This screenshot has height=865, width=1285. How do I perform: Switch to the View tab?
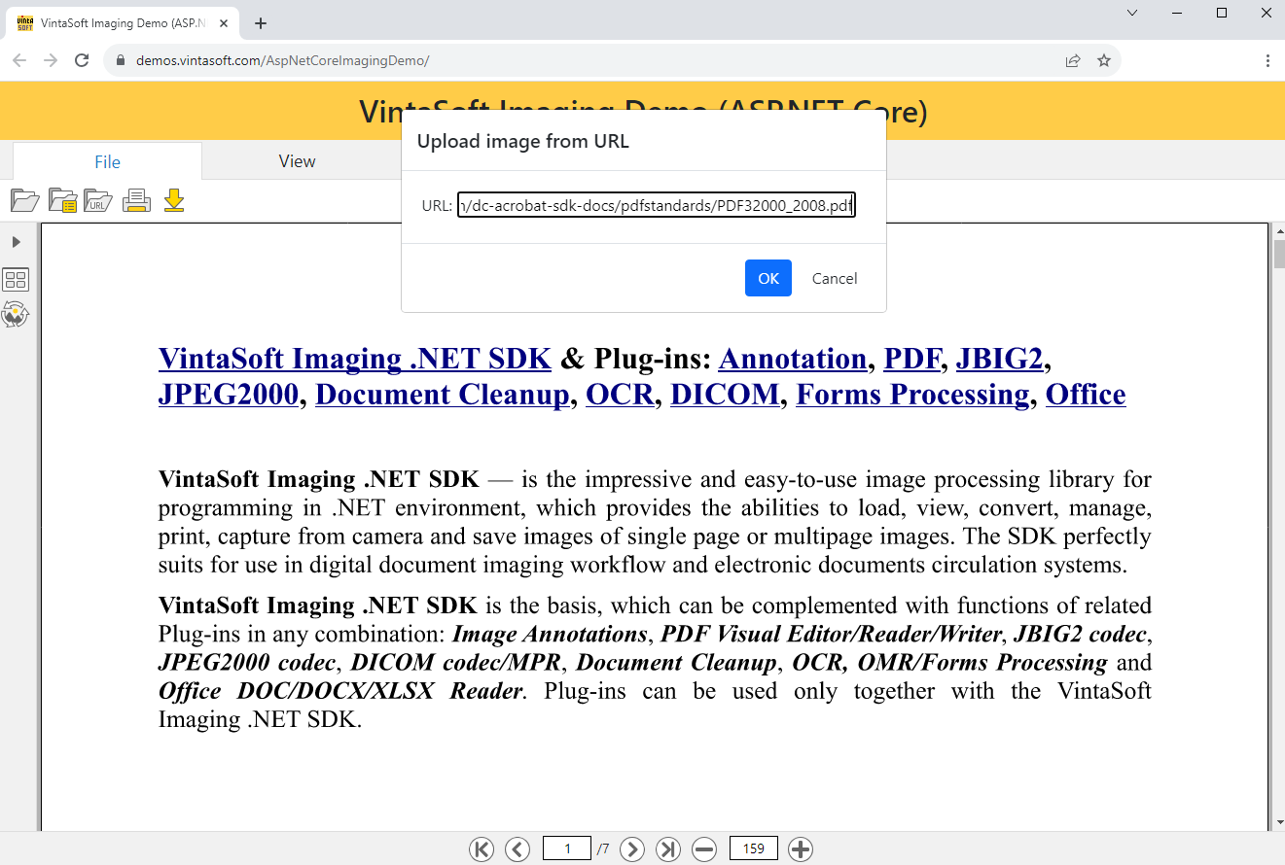(297, 161)
